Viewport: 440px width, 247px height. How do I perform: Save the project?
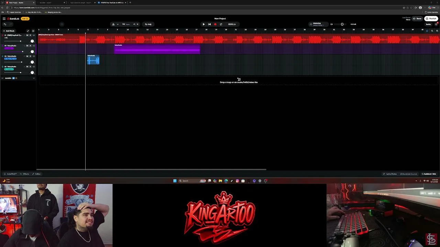click(x=418, y=19)
